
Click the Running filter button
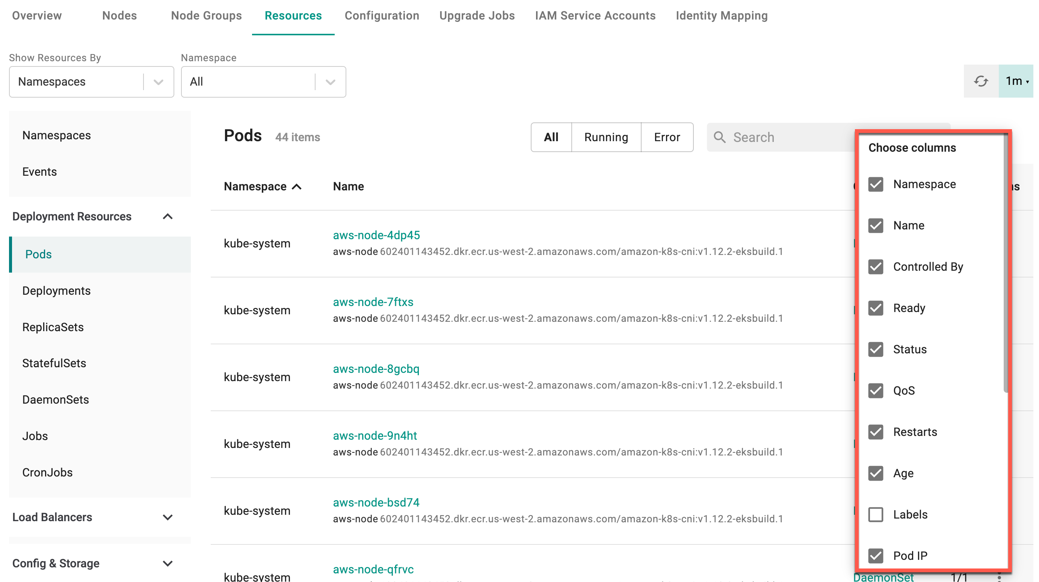pyautogui.click(x=605, y=137)
